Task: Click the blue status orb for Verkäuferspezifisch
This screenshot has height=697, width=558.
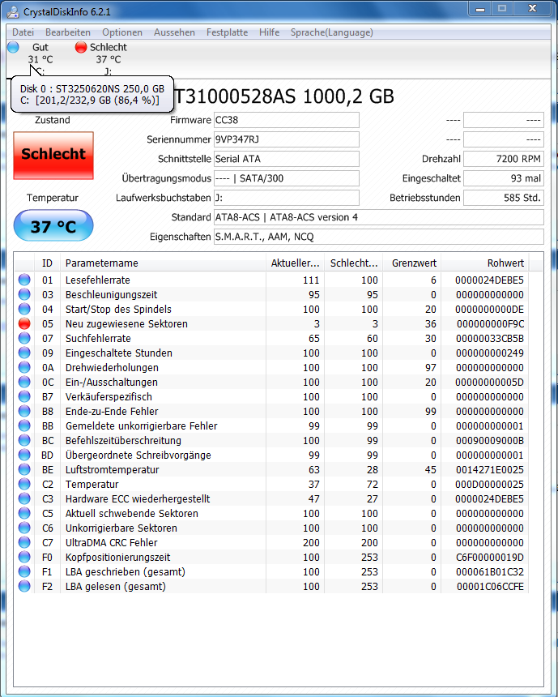Action: pos(24,396)
